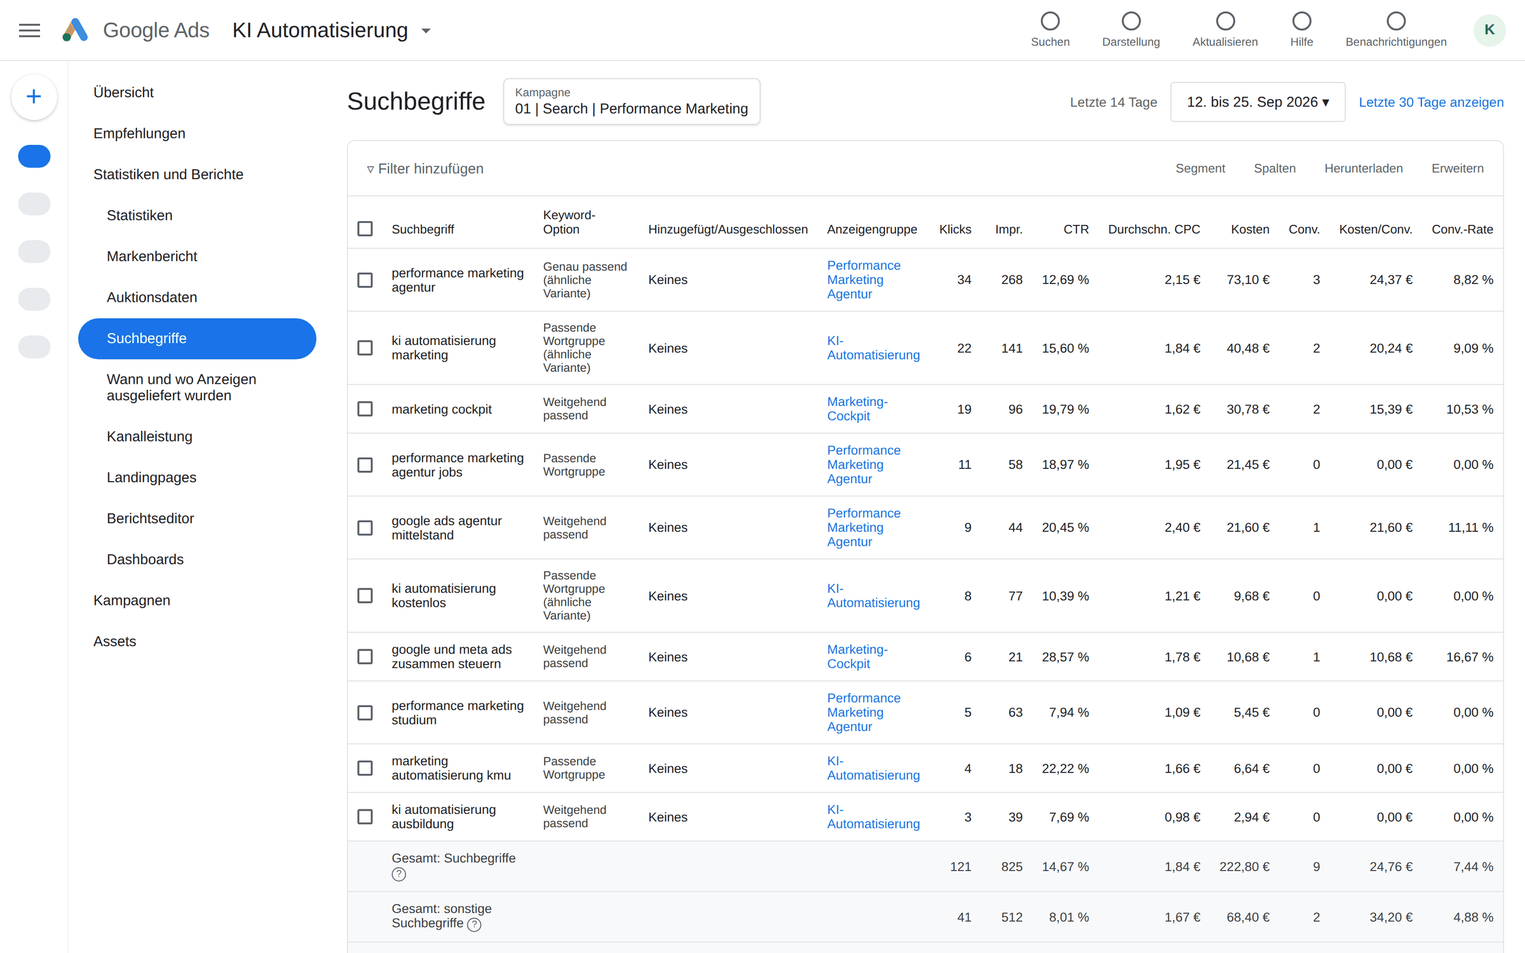The height and width of the screenshot is (953, 1525).
Task: Check 'google ads agentur mittelstand' row
Action: [365, 527]
